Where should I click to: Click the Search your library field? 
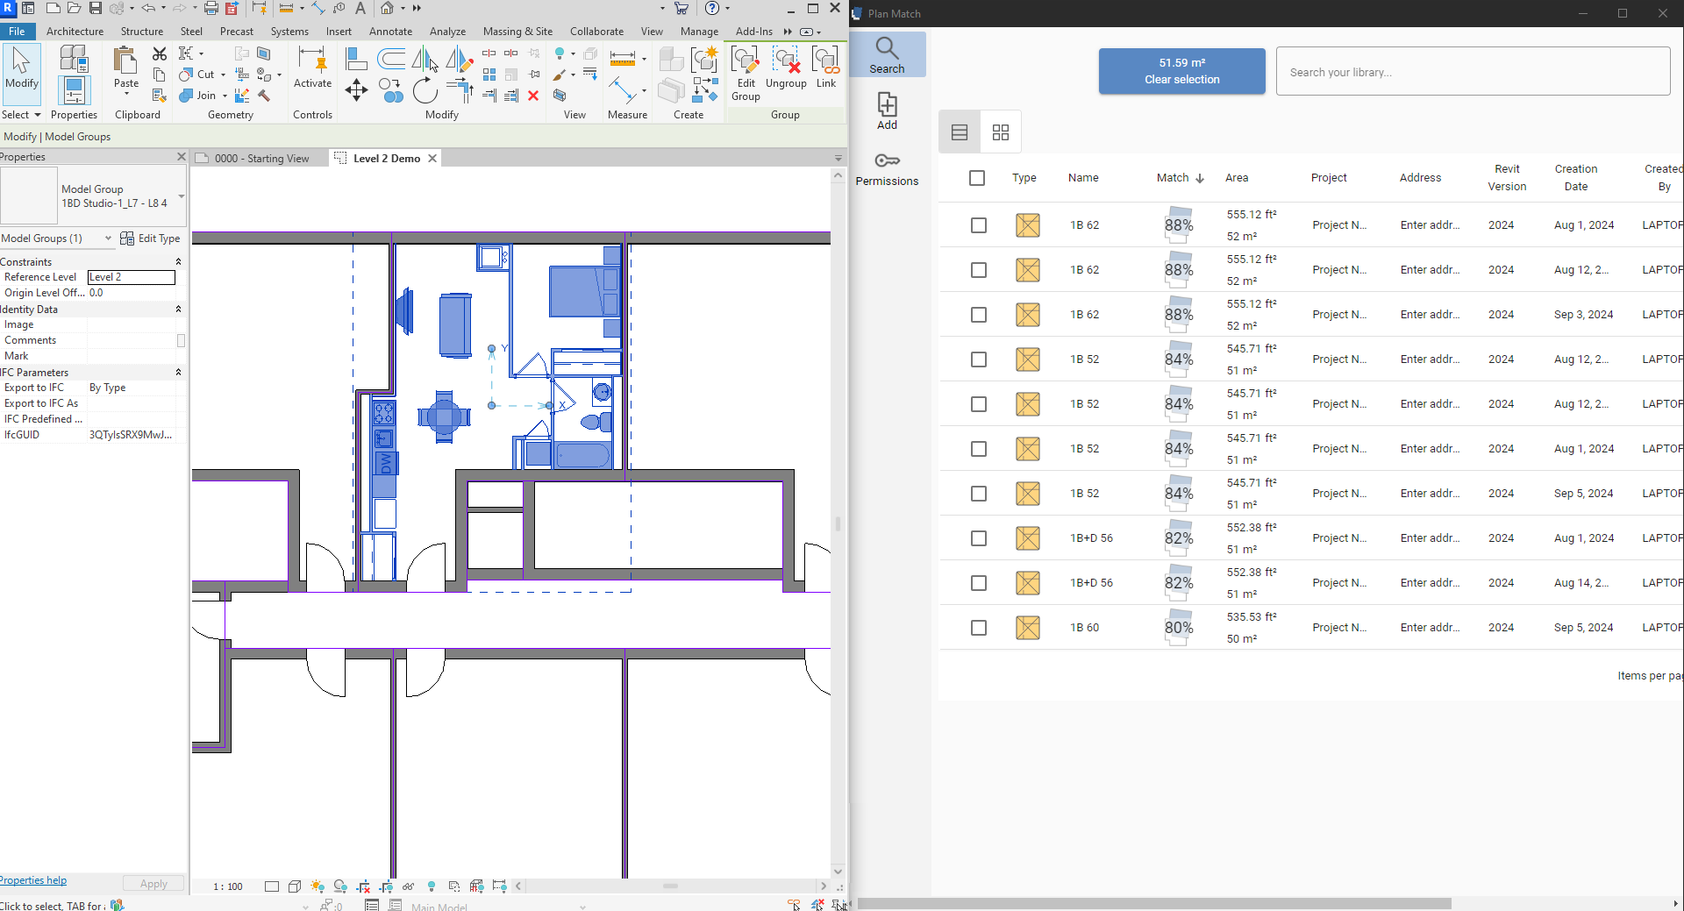click(1472, 72)
